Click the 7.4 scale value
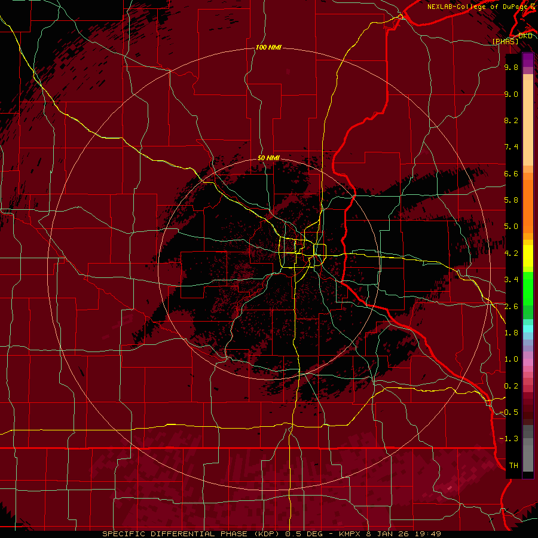The image size is (538, 538). 511,147
